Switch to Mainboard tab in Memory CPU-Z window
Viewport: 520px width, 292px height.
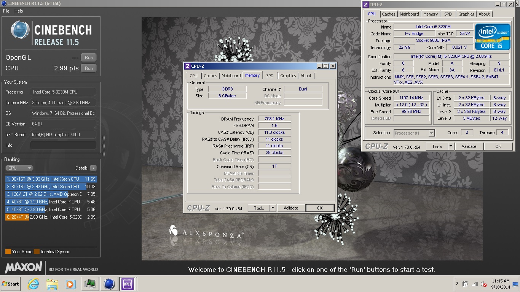point(231,76)
